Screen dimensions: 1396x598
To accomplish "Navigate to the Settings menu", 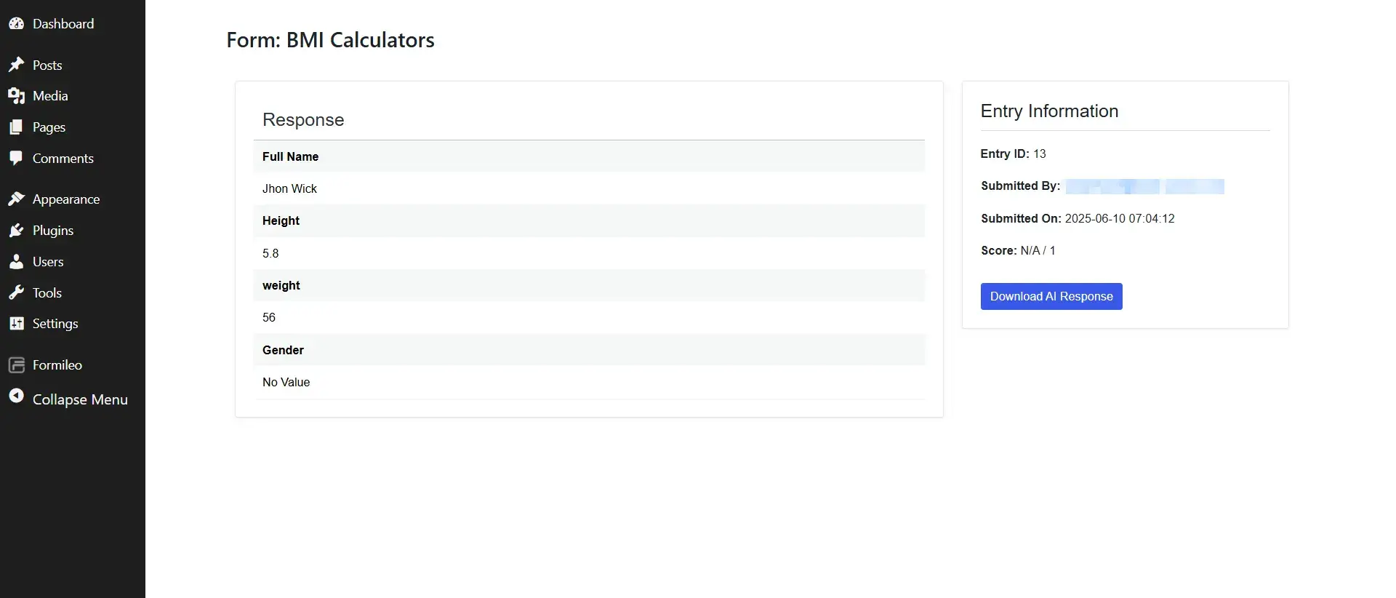I will [x=55, y=324].
